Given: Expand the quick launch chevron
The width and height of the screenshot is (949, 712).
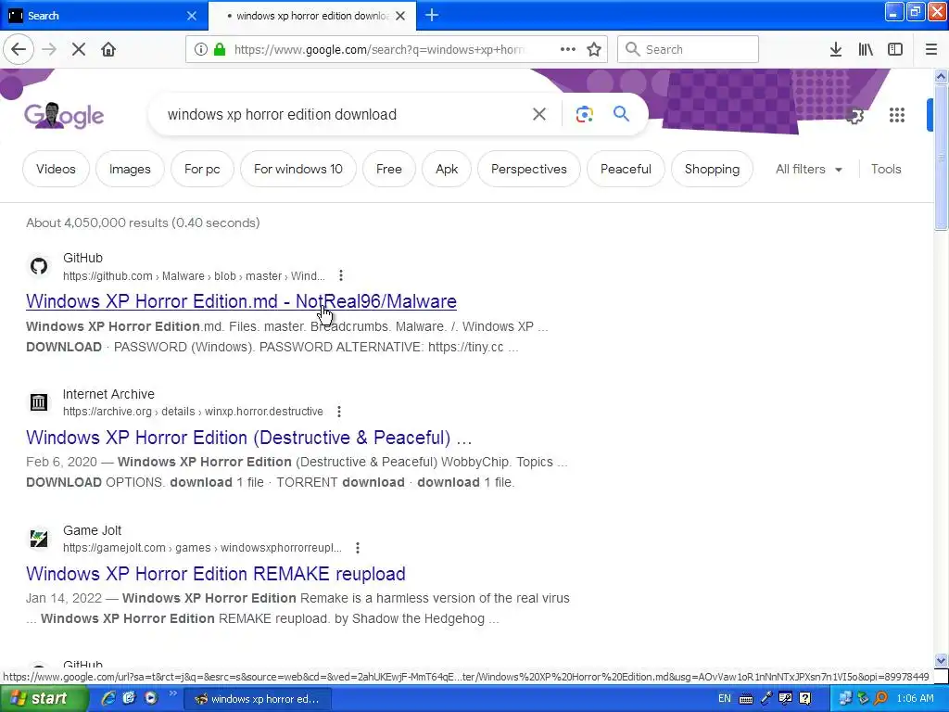Looking at the screenshot, I should click(171, 693).
